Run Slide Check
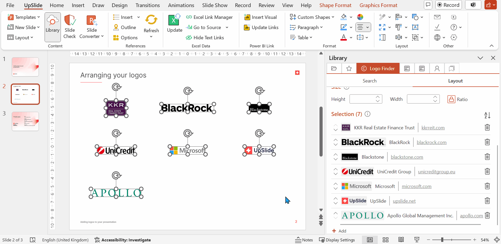Screen dimensions: 501x244 [70, 27]
